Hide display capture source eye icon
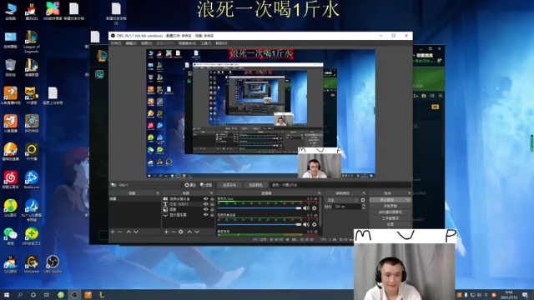 206,215
